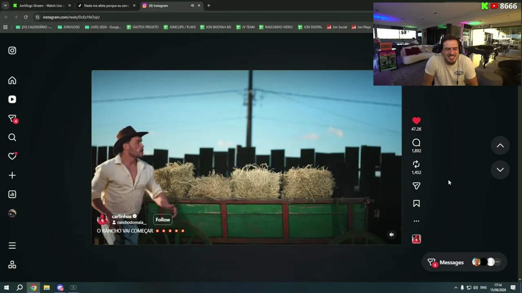This screenshot has width=522, height=293.
Task: Click the caption "O RANCHO VAI COMEÇAR"
Action: (125, 231)
